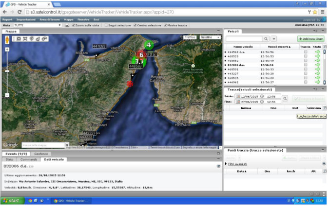Toggle the Zoom sulla vista checkbox
This screenshot has height=208, width=329.
point(74,25)
